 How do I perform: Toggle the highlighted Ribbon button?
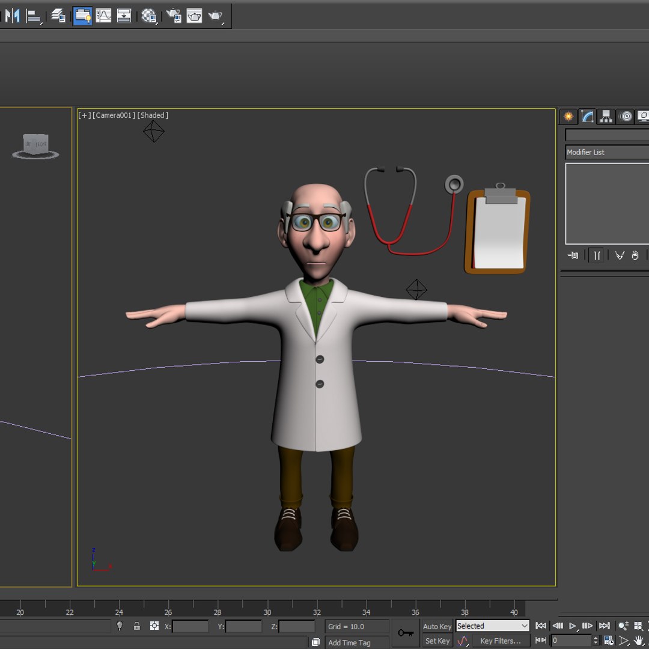[82, 16]
